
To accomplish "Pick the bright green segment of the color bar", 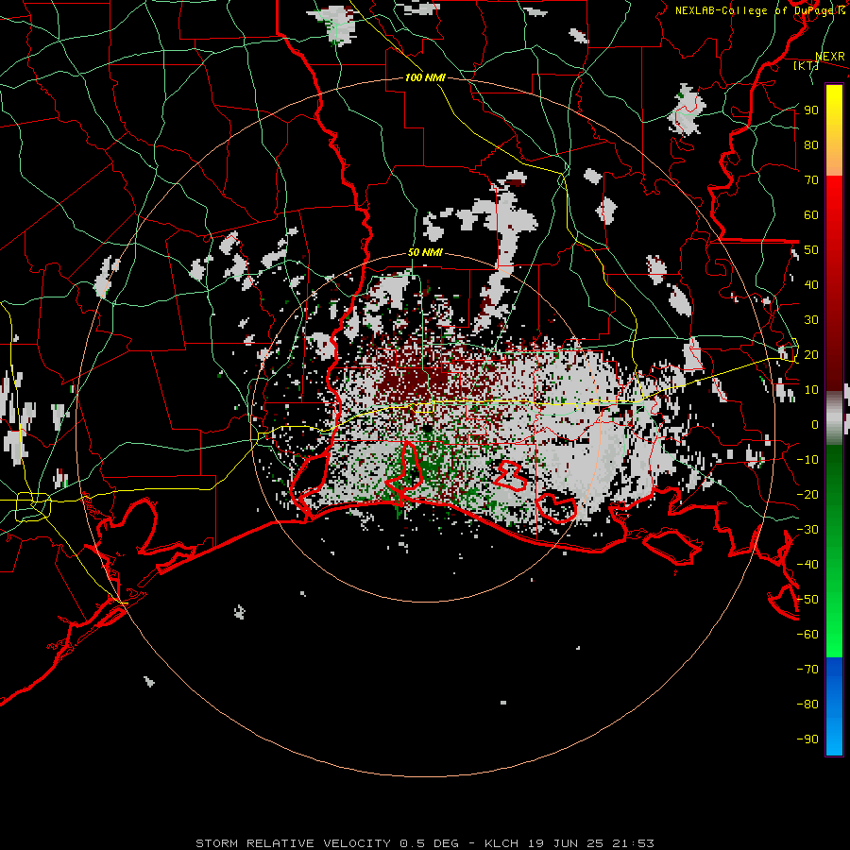I will point(834,607).
